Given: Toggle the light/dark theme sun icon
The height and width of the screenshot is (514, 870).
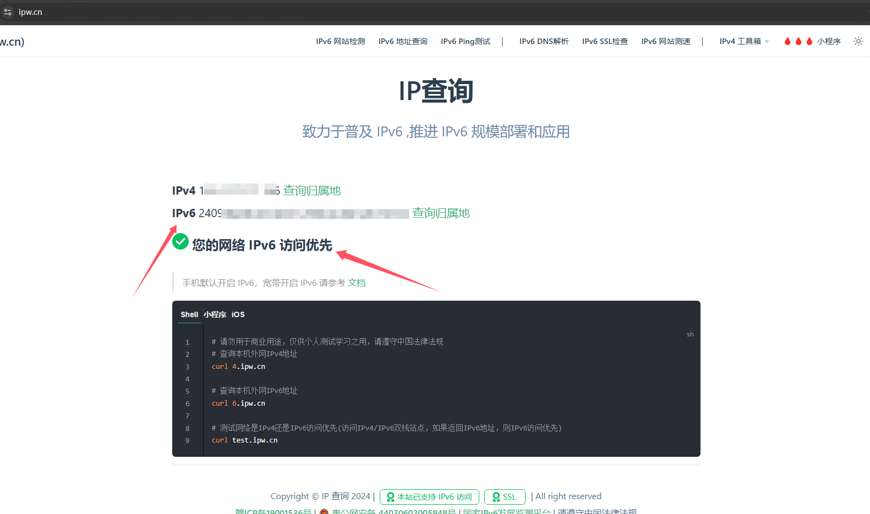Looking at the screenshot, I should click(x=858, y=41).
